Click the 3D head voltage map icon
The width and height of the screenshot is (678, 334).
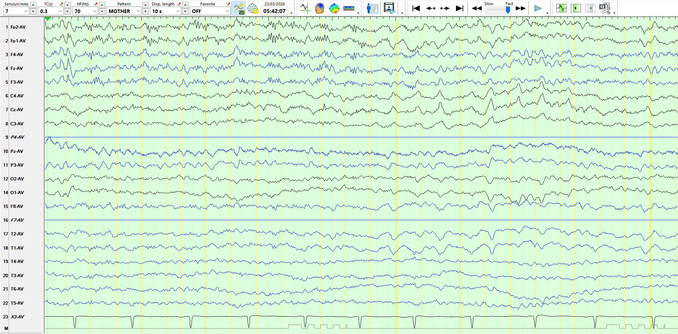[x=319, y=8]
